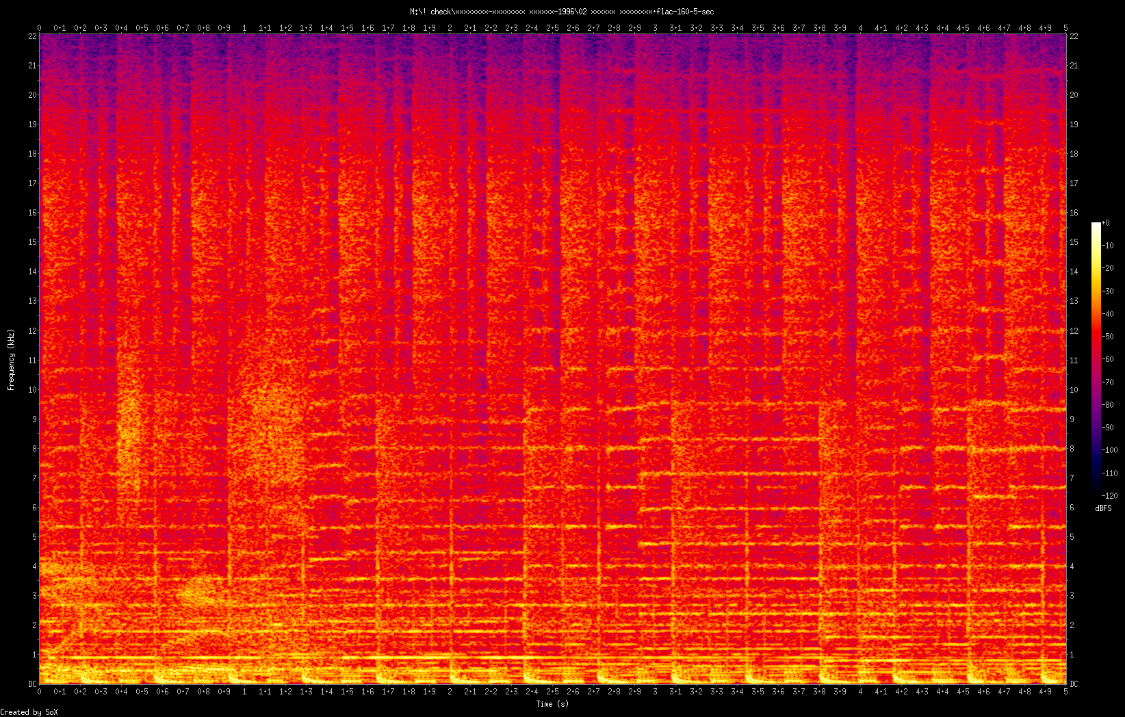Click the "-40" value on the dBFS legend
This screenshot has width=1125, height=717.
point(1108,314)
